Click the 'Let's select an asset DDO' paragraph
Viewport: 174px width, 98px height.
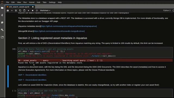pos(89,85)
